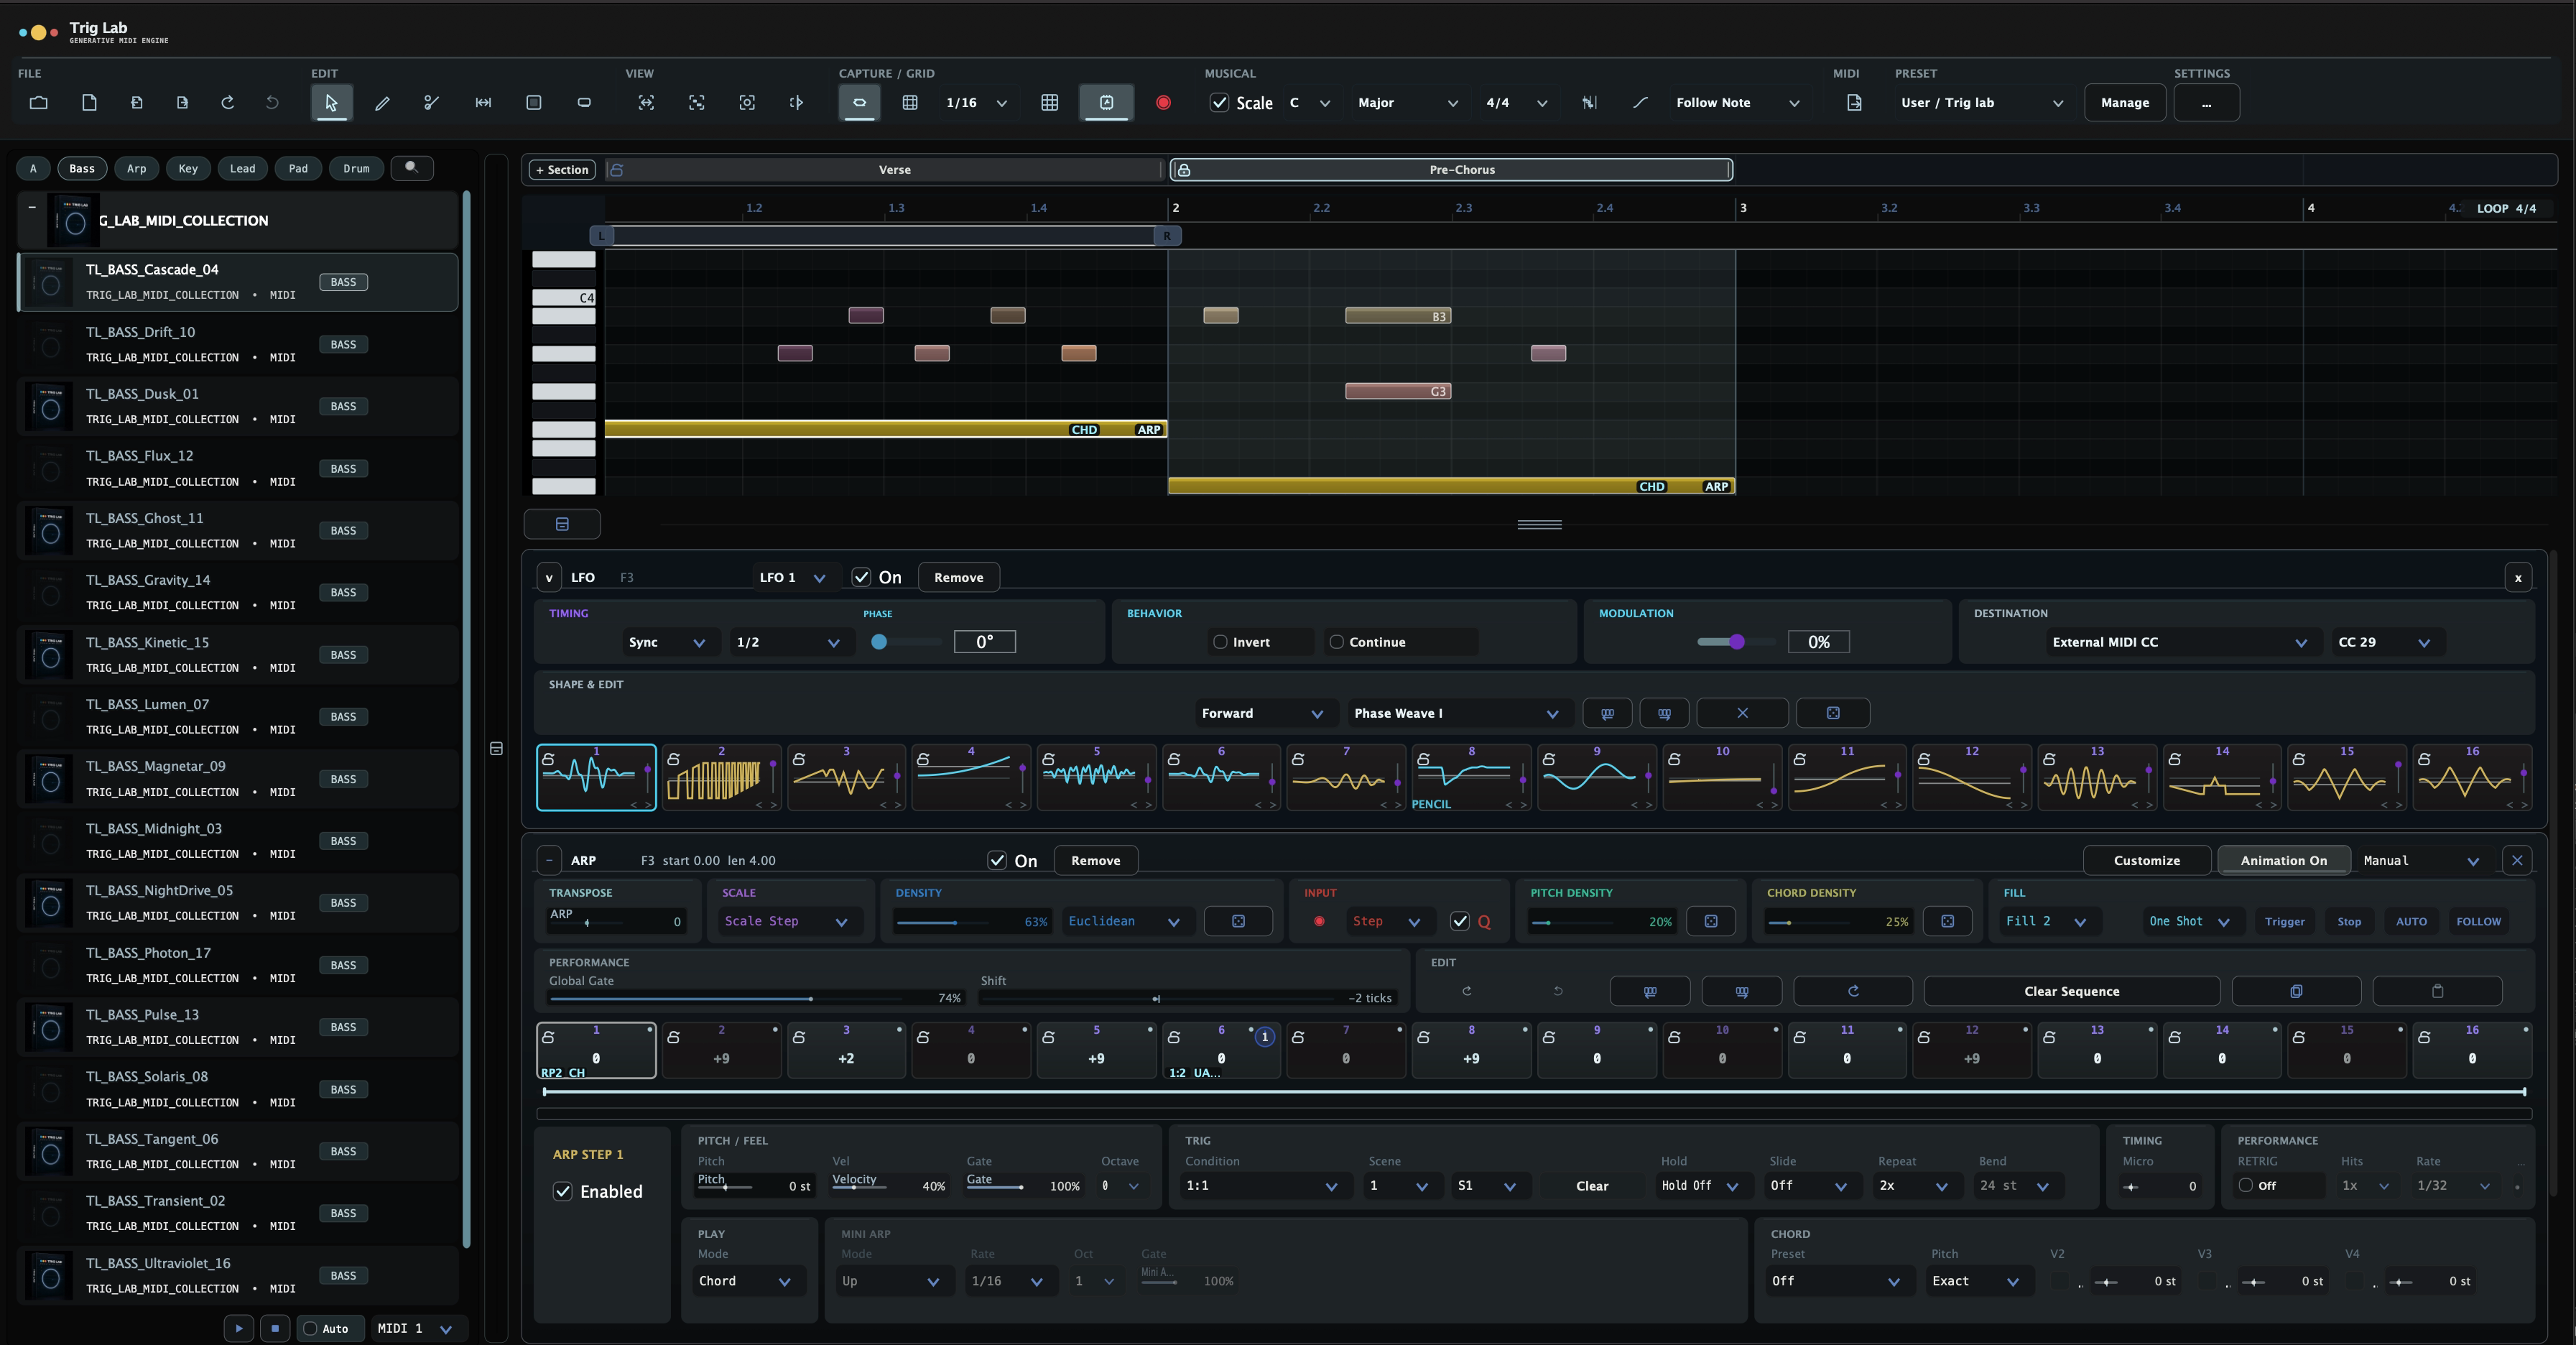Select the Pre-Chorus section
This screenshot has height=1345, width=2576.
[1451, 169]
